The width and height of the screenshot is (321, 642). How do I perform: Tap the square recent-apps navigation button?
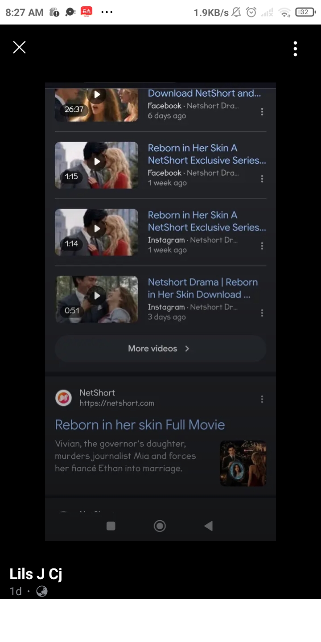coord(111,526)
